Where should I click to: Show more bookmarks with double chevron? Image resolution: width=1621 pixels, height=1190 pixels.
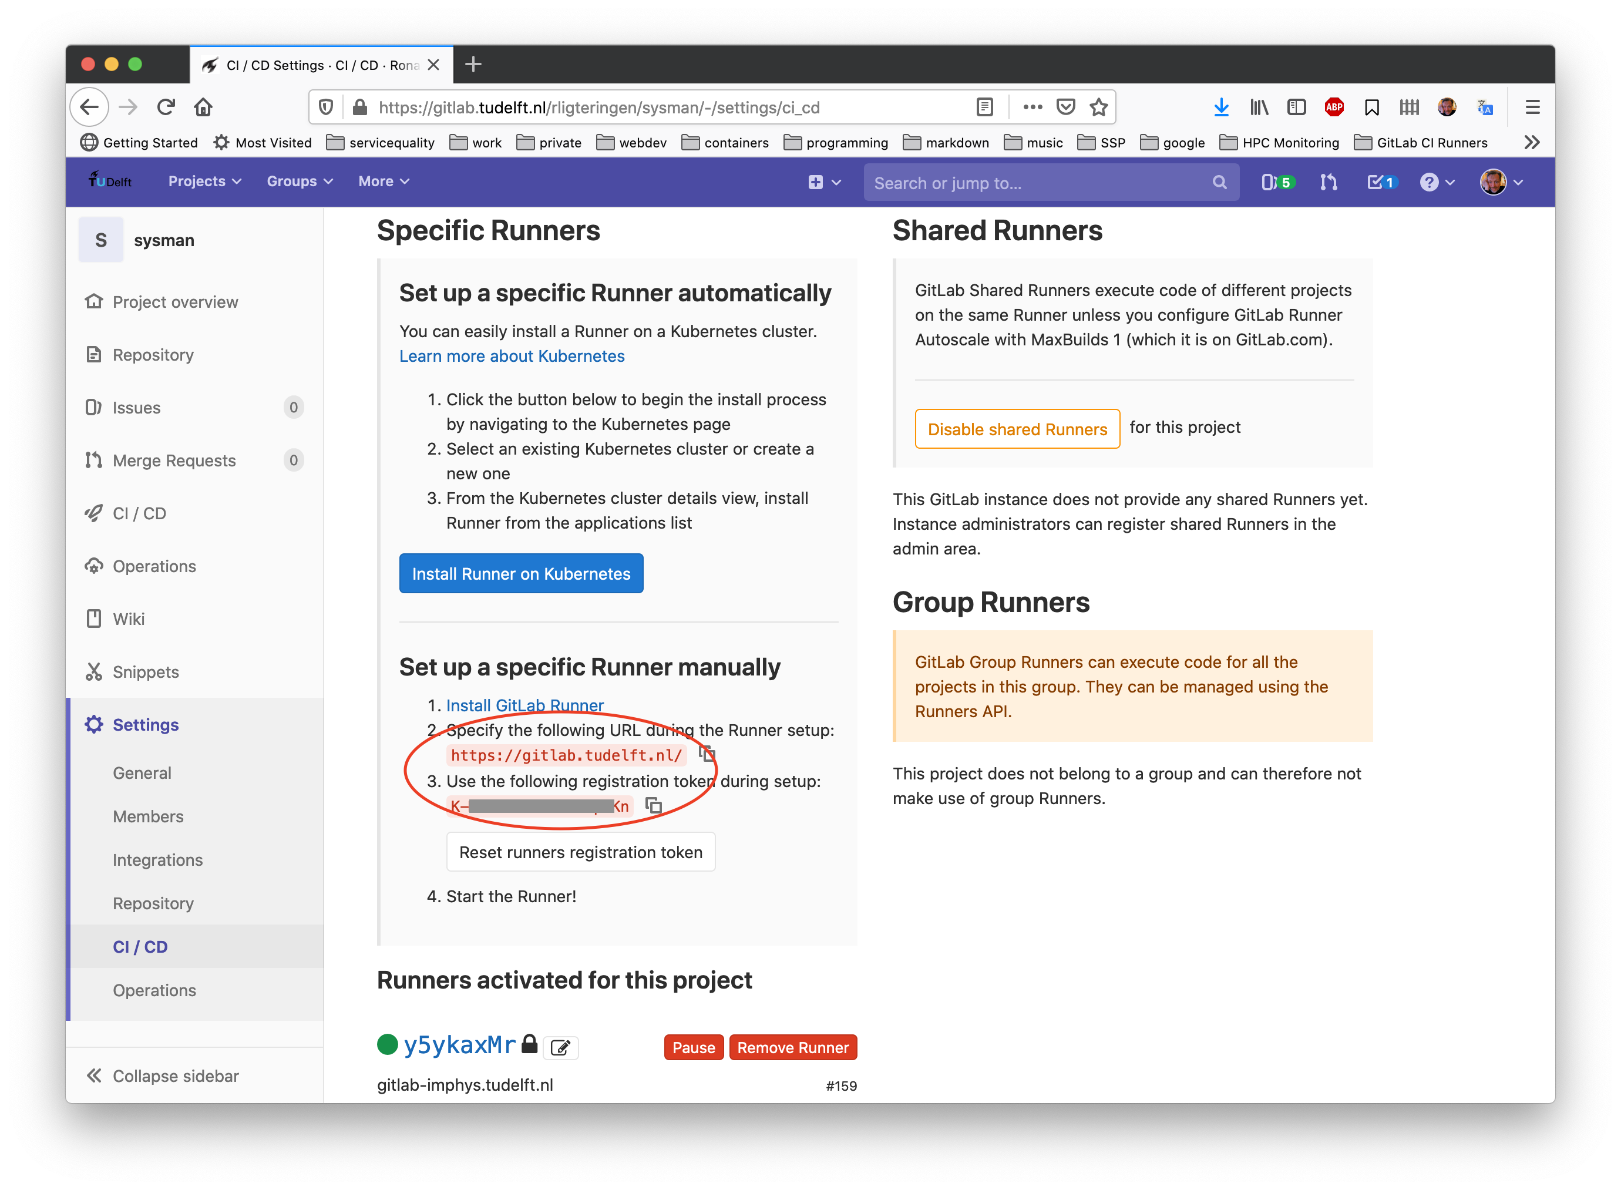point(1532,142)
